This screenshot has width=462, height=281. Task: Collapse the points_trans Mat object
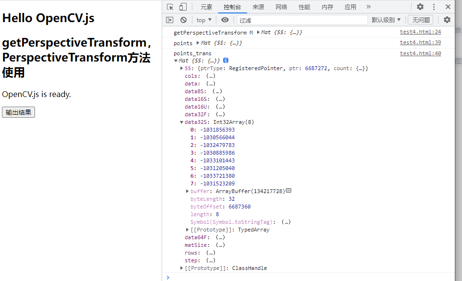(176, 61)
